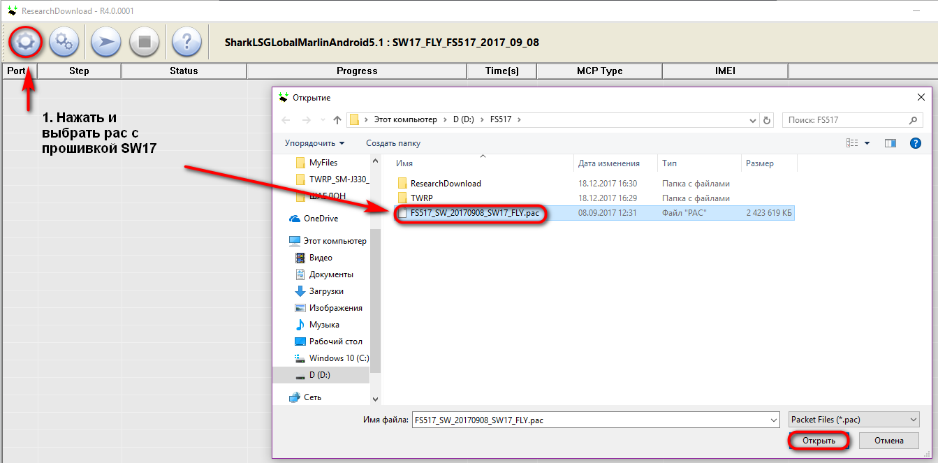Go up one folder level
Viewport: 938px width, 463px height.
[x=337, y=120]
